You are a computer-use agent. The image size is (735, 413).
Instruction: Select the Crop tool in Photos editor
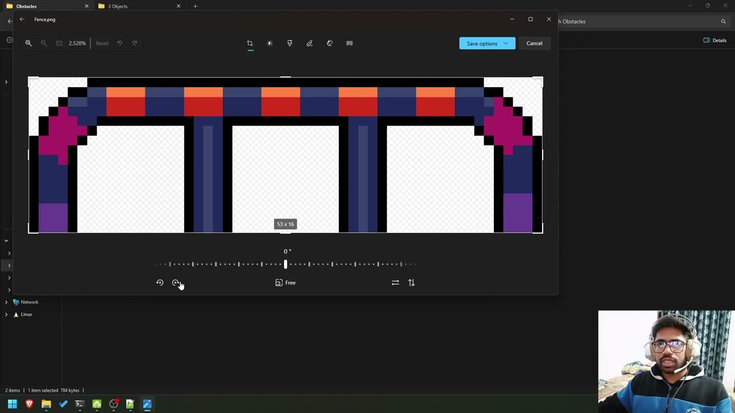pyautogui.click(x=250, y=43)
